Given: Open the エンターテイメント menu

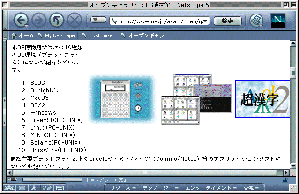Looking at the screenshot, I should coord(211,188).
